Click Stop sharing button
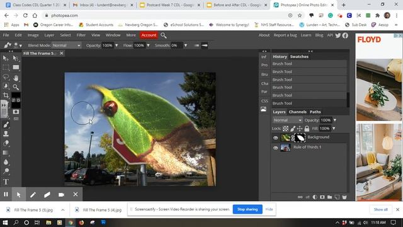Screen dimensions: 403x227 point(247,209)
